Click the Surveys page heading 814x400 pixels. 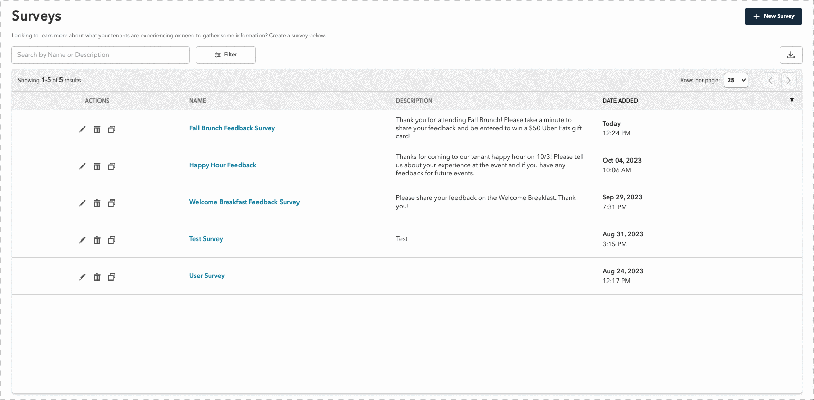[x=36, y=16]
